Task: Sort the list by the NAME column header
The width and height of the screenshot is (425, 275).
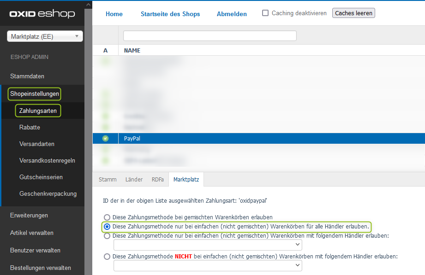Action: click(x=132, y=51)
